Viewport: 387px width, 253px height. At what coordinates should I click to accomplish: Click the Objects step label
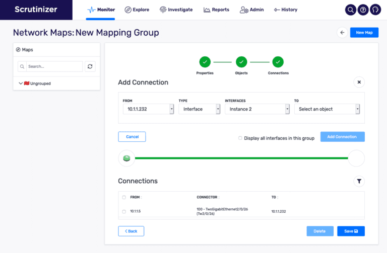pyautogui.click(x=241, y=73)
